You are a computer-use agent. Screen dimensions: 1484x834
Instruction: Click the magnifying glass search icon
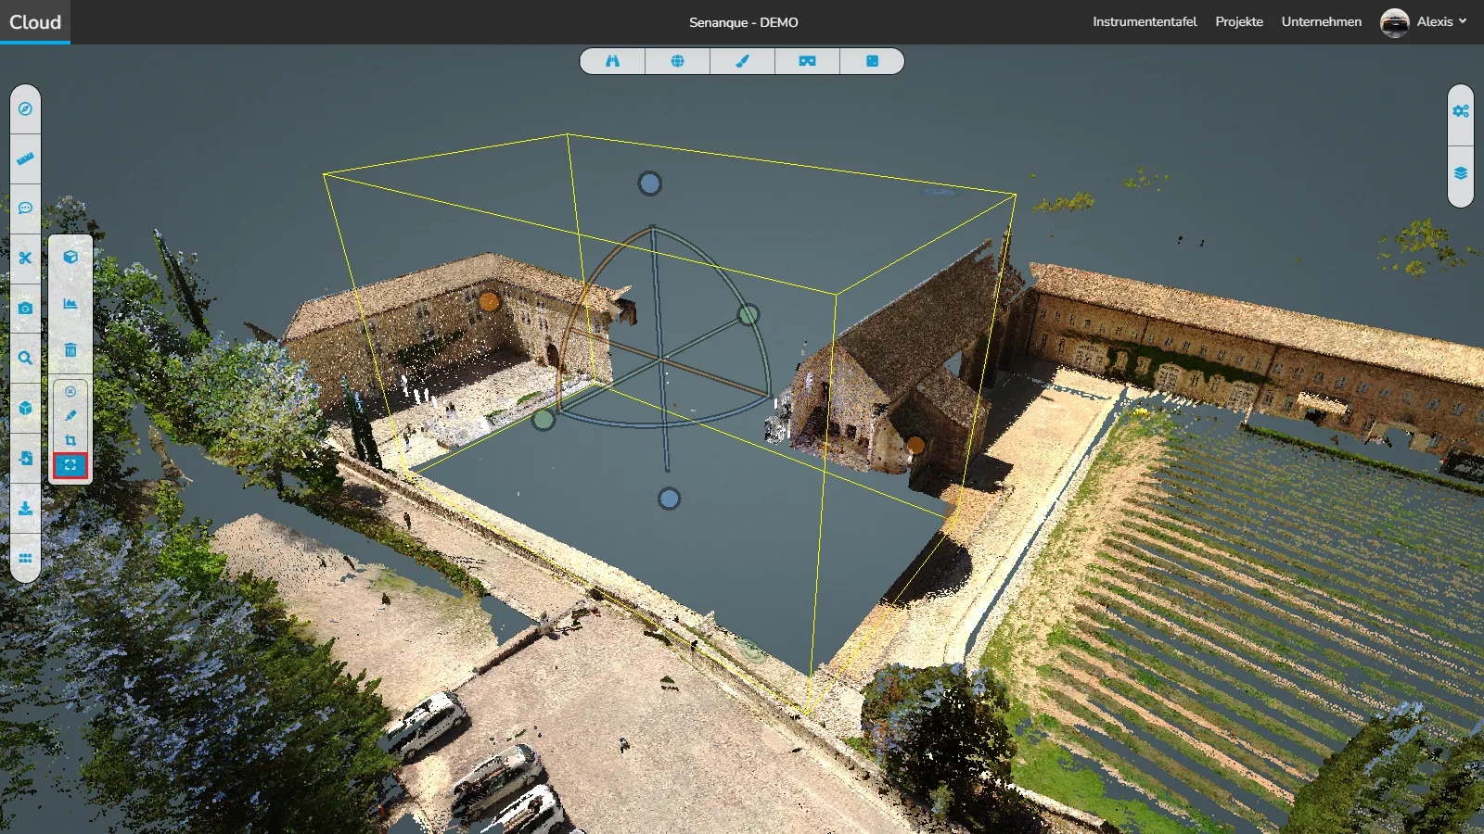[x=25, y=359]
